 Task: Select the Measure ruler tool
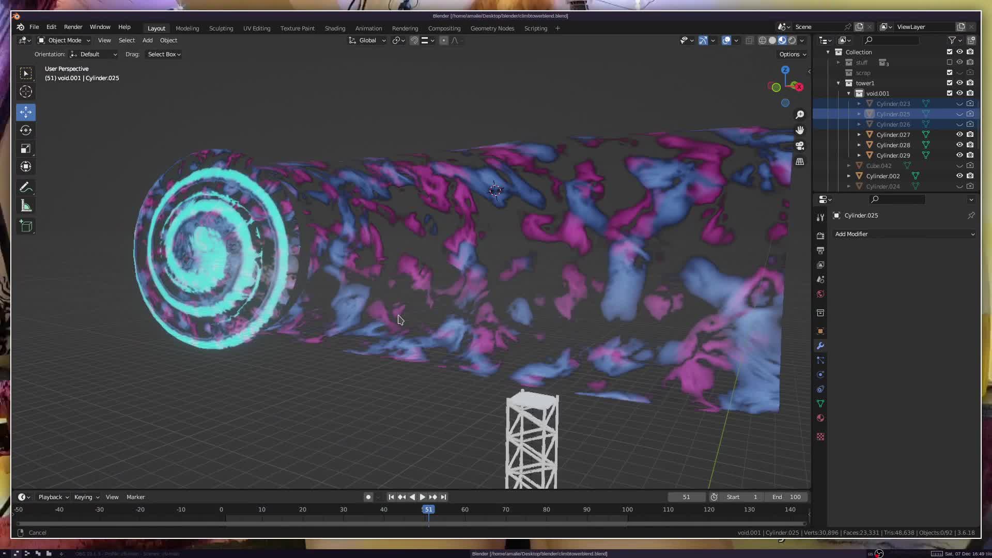click(26, 207)
